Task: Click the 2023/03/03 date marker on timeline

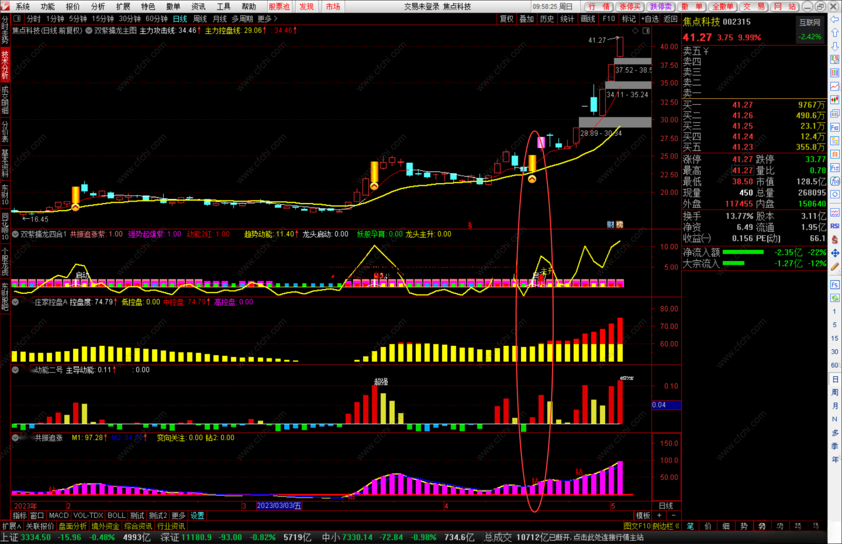Action: pyautogui.click(x=279, y=505)
